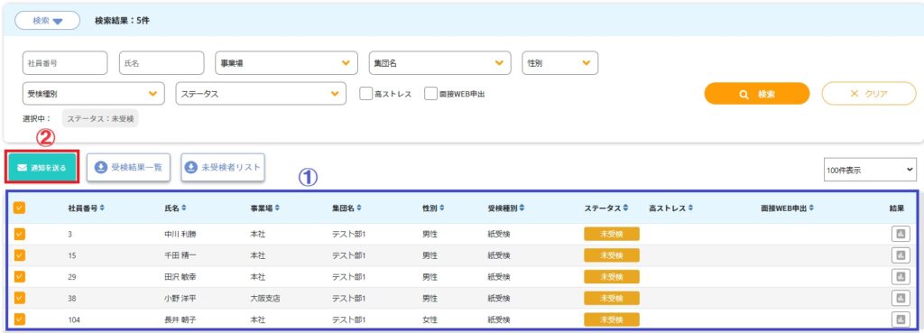The height and width of the screenshot is (333, 924).
Task: Click the name 中川 利勝
Action: pyautogui.click(x=180, y=234)
